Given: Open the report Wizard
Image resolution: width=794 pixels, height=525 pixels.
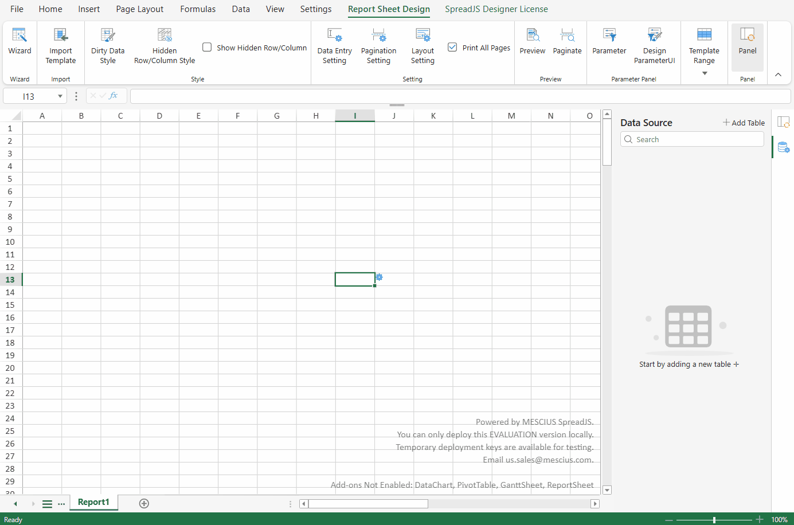Looking at the screenshot, I should click(19, 45).
